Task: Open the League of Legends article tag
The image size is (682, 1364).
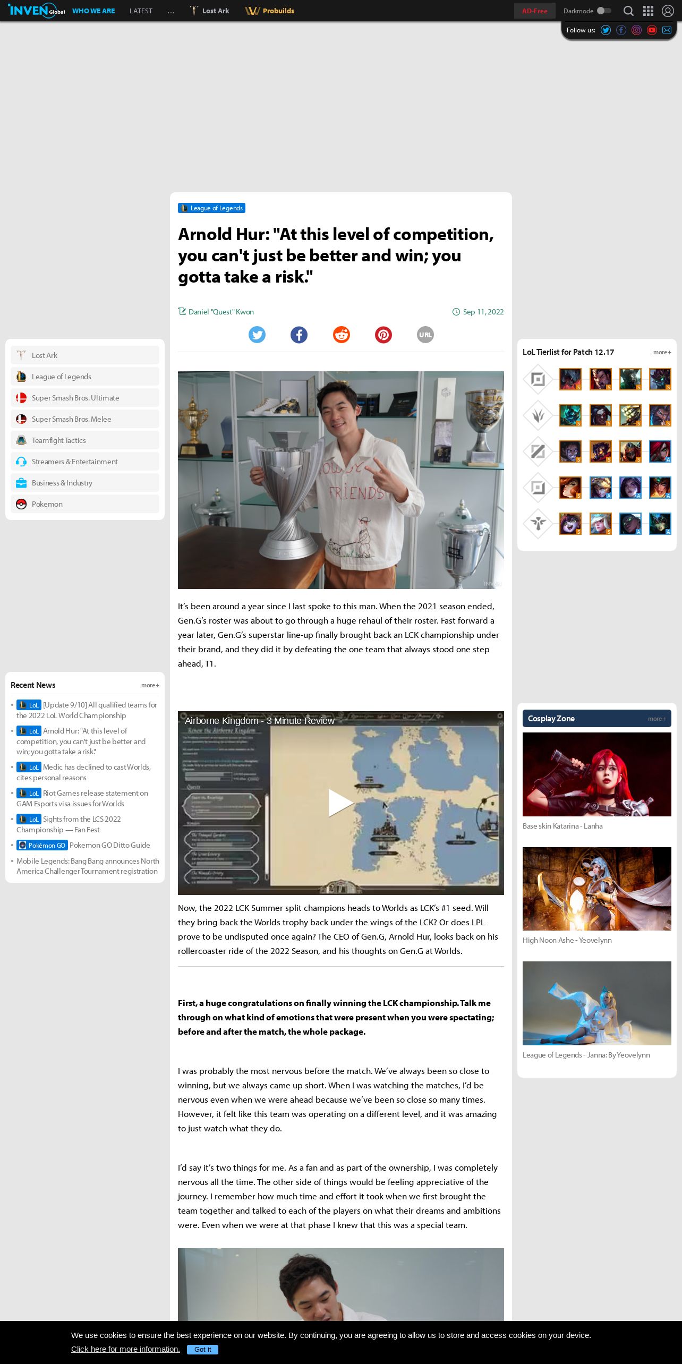Action: 211,208
